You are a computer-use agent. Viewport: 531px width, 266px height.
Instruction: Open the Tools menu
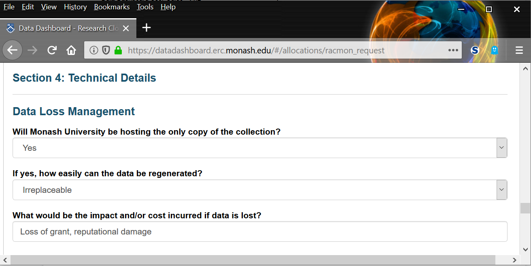(145, 7)
